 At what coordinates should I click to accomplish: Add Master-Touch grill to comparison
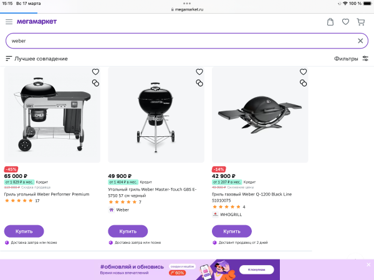pyautogui.click(x=199, y=83)
